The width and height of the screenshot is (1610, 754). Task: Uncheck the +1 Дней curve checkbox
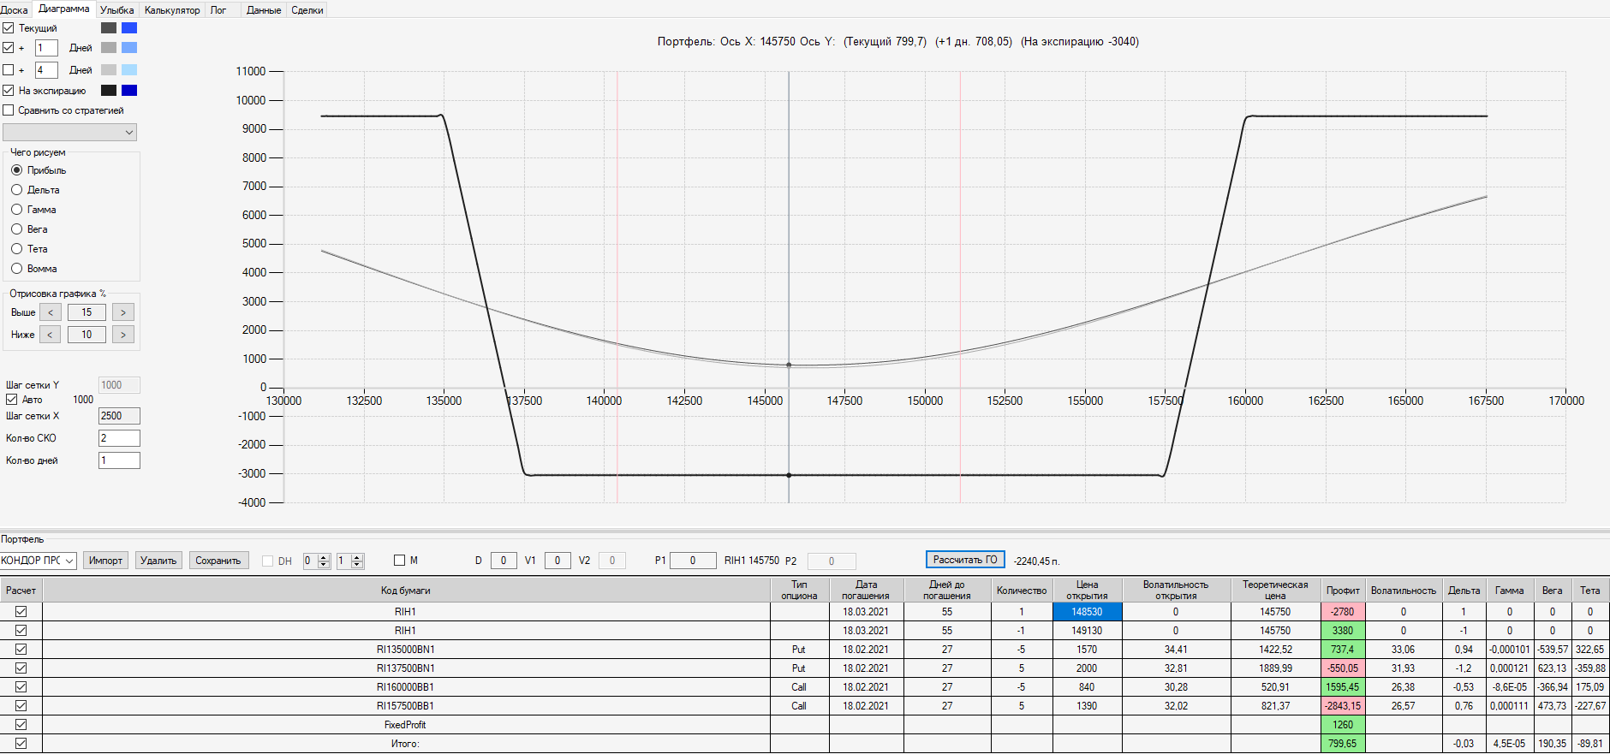(x=9, y=48)
